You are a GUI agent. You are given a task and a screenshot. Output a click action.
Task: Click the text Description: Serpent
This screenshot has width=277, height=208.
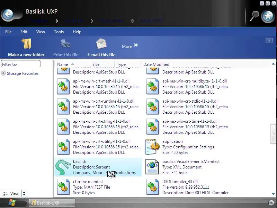click(91, 167)
